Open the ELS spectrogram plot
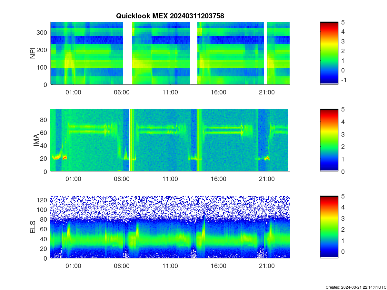The height and width of the screenshot is (290, 387). click(x=170, y=227)
